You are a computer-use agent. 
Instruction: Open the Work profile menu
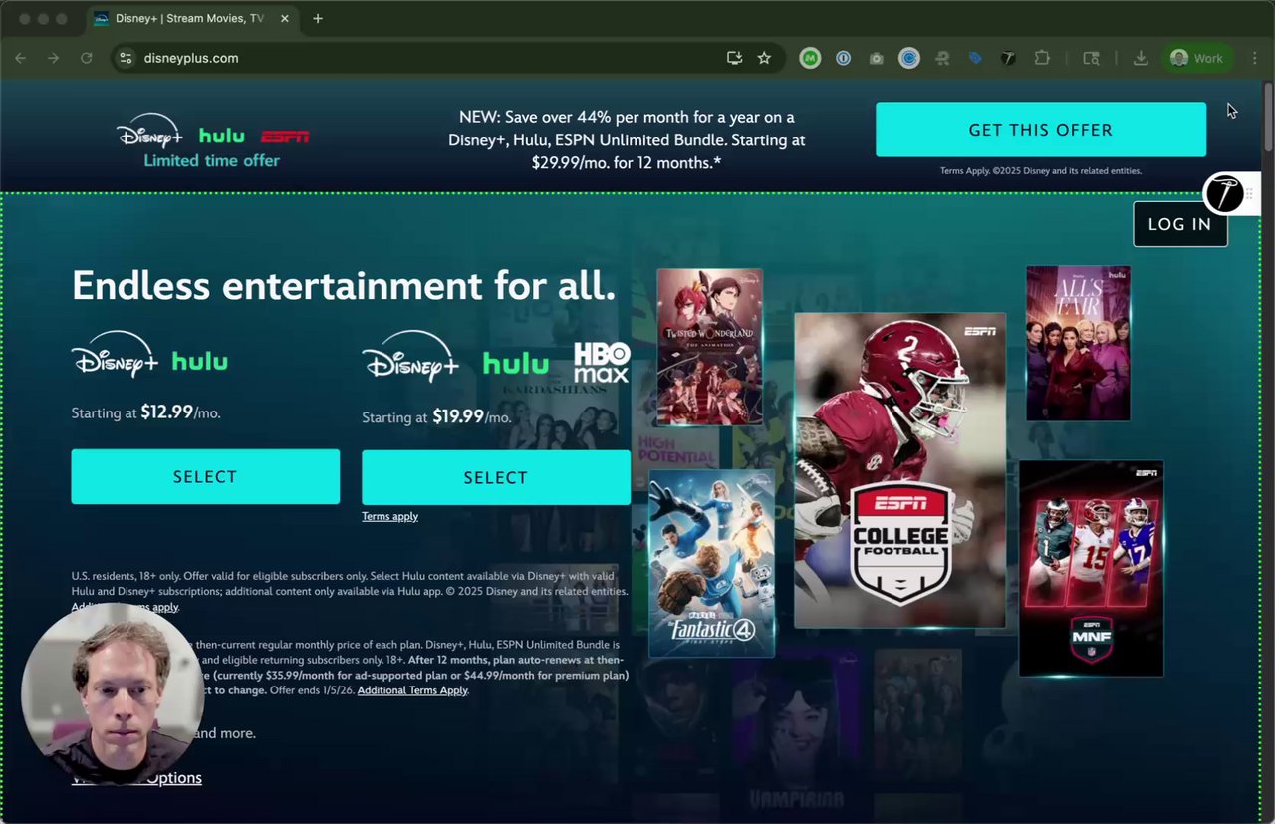1198,58
